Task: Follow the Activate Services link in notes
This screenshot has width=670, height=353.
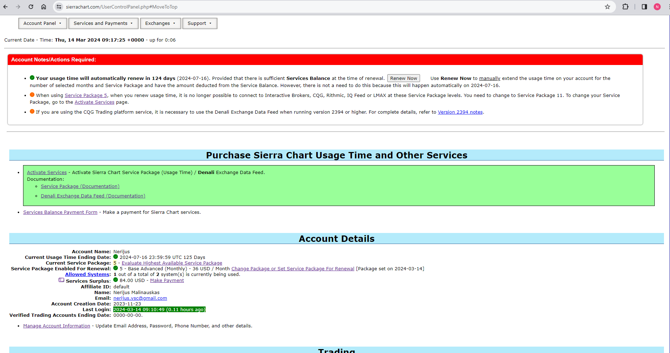Action: [x=94, y=102]
